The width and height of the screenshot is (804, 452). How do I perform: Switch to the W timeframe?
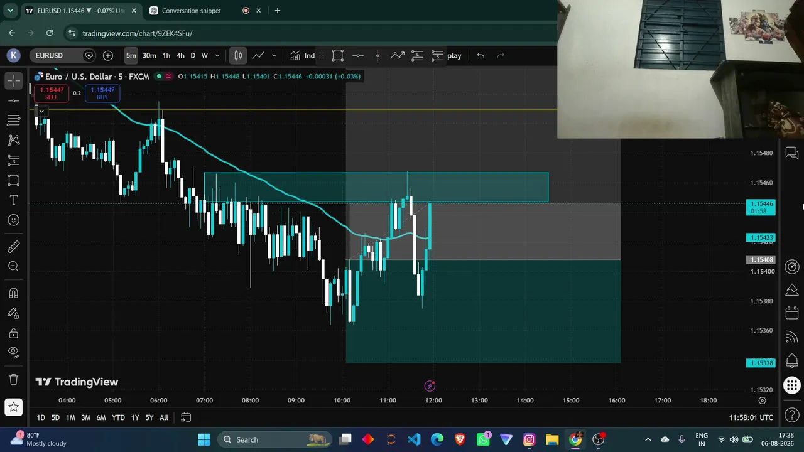(204, 55)
